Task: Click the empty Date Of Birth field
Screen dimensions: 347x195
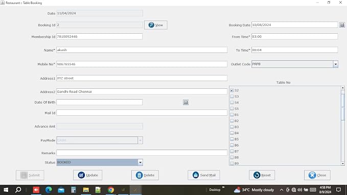Action: click(99, 102)
